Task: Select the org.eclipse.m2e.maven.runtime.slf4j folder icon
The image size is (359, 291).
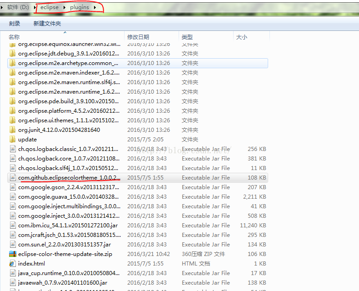Action: tap(13, 82)
